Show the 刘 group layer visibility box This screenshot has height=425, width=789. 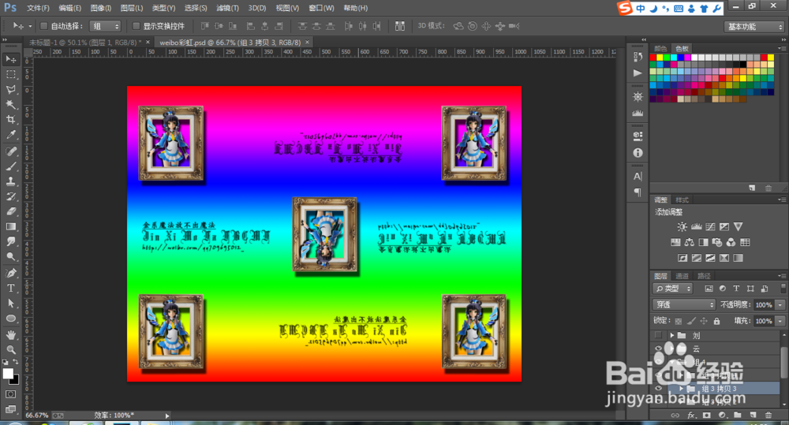pos(658,335)
